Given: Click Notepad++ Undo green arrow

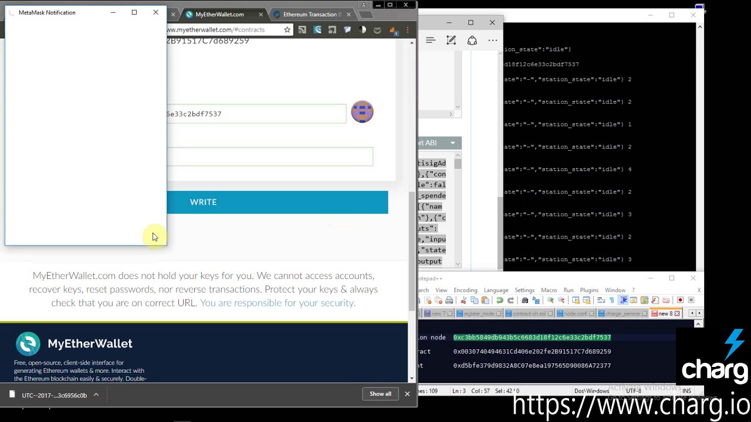Looking at the screenshot, I should pos(500,300).
